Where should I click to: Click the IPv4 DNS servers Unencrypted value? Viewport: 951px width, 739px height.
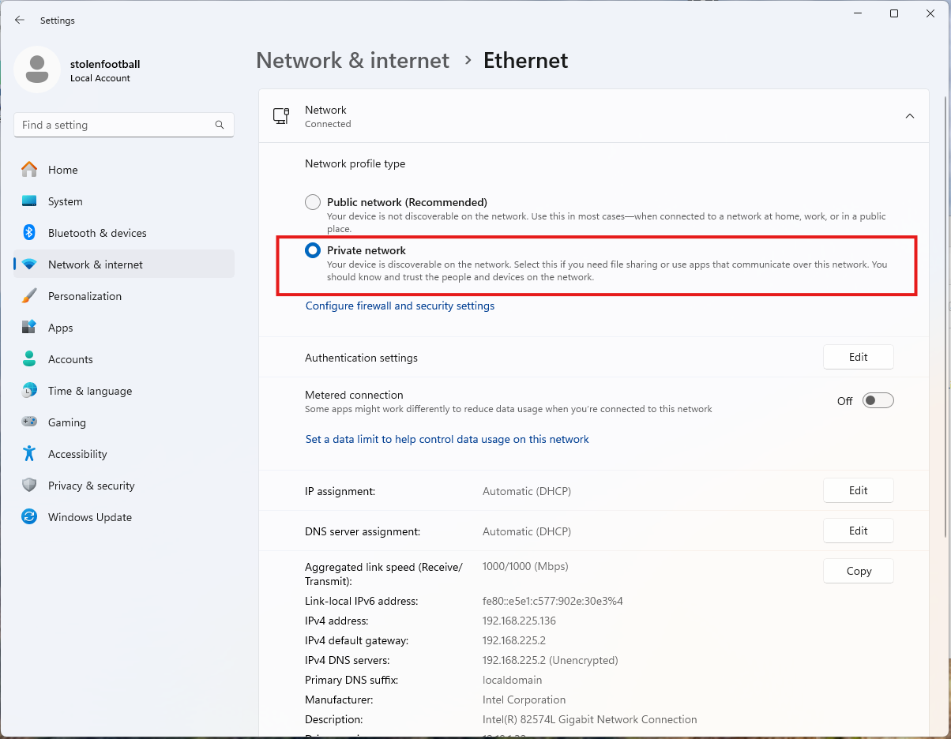(551, 660)
